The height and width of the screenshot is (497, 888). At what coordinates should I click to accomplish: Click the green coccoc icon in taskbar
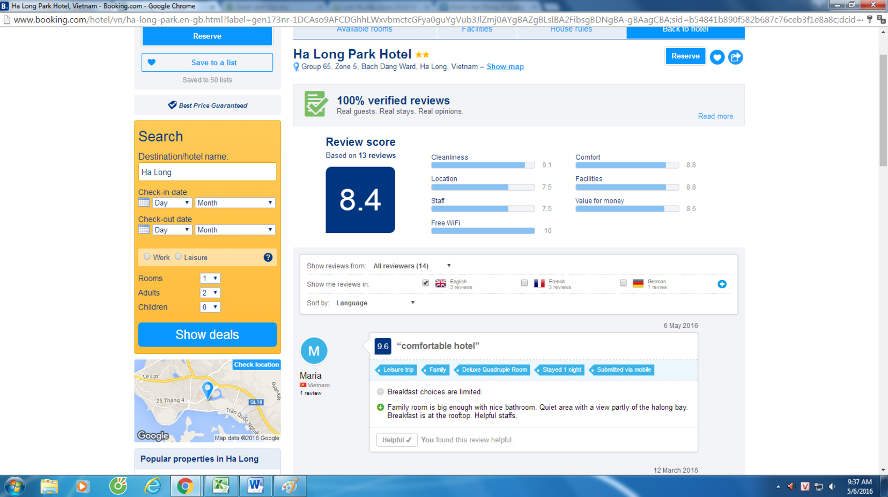click(118, 485)
